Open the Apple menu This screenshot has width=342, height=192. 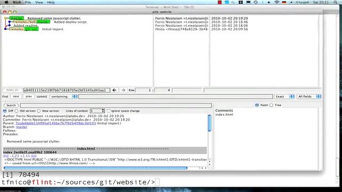(x=6, y=2)
